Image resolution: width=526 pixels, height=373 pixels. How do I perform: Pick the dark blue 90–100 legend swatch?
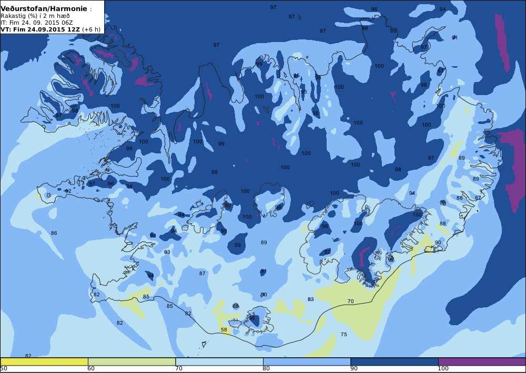tap(394, 361)
